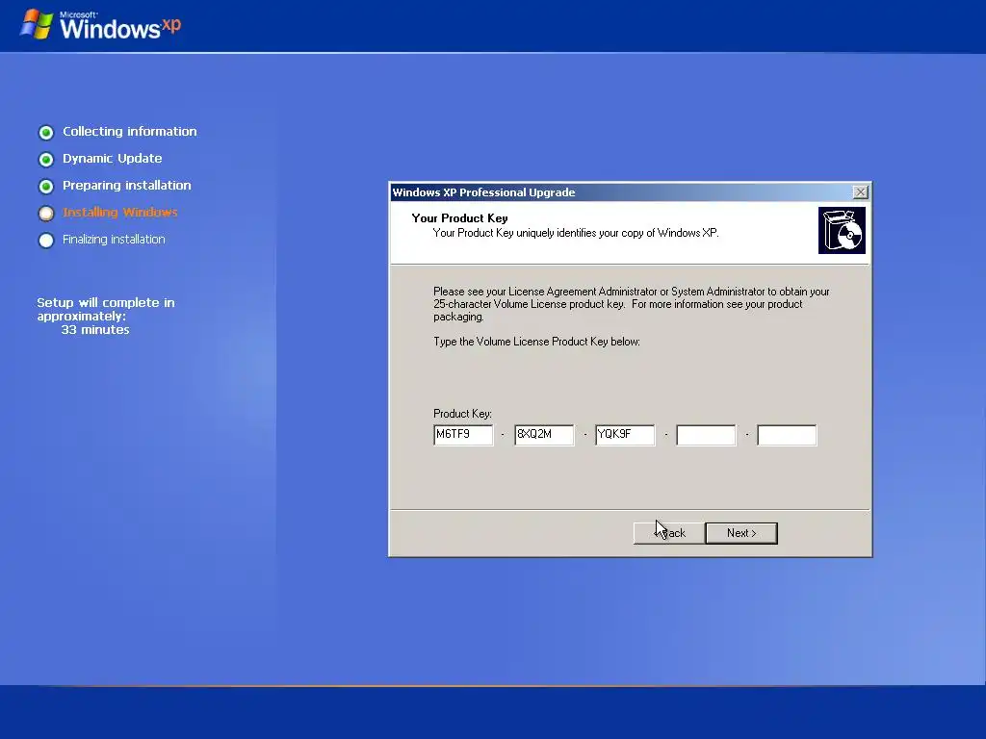Click the 'Collecting information' text
The width and height of the screenshot is (986, 739).
coord(130,131)
